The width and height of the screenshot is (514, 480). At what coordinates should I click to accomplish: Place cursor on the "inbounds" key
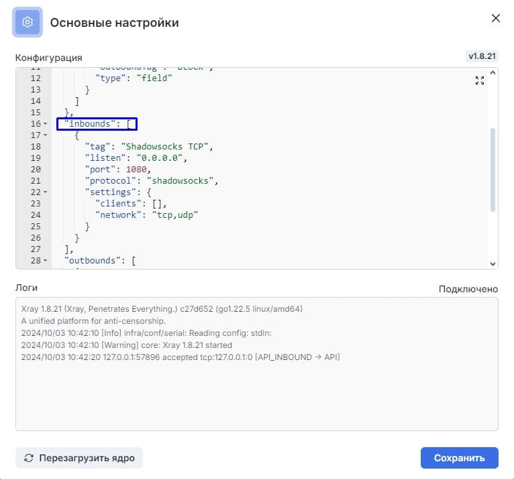point(92,124)
